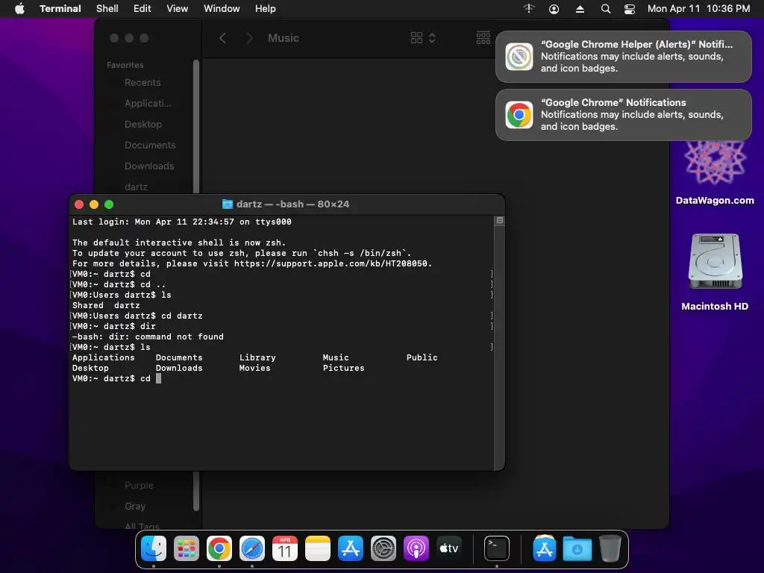The image size is (764, 573).
Task: Open the Shell menu
Action: 107,9
